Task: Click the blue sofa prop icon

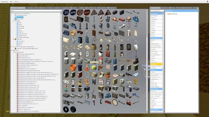Action: (x=66, y=33)
